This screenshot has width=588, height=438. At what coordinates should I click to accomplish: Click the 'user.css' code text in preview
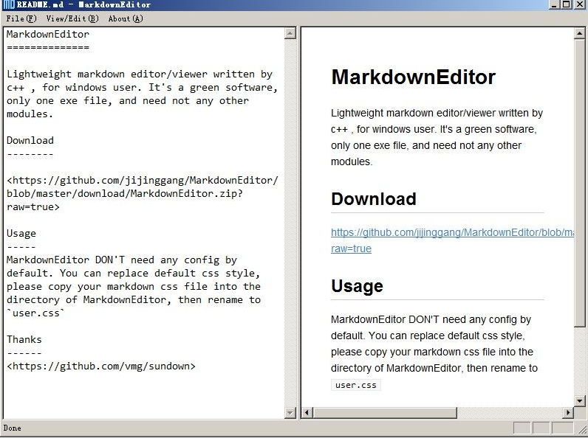tap(356, 385)
